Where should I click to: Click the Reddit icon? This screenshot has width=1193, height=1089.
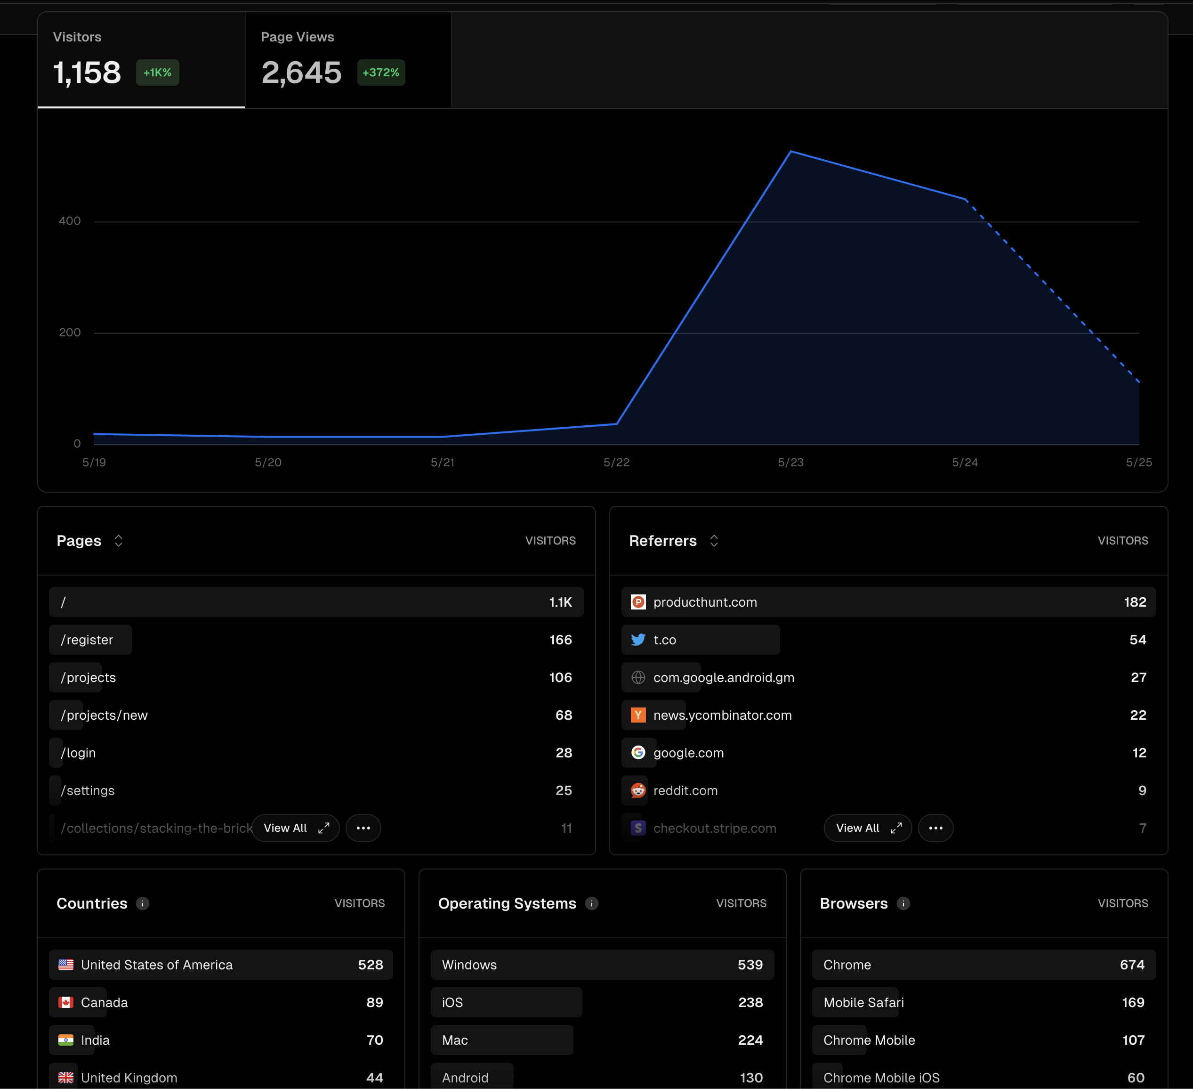click(x=638, y=790)
